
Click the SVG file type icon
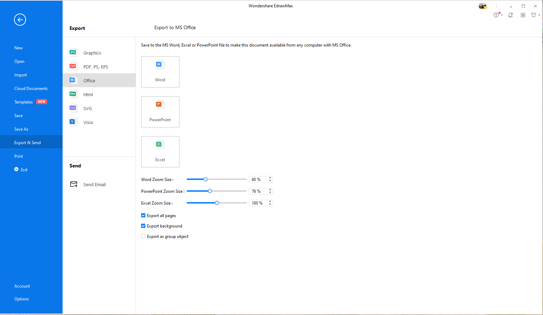(x=73, y=108)
